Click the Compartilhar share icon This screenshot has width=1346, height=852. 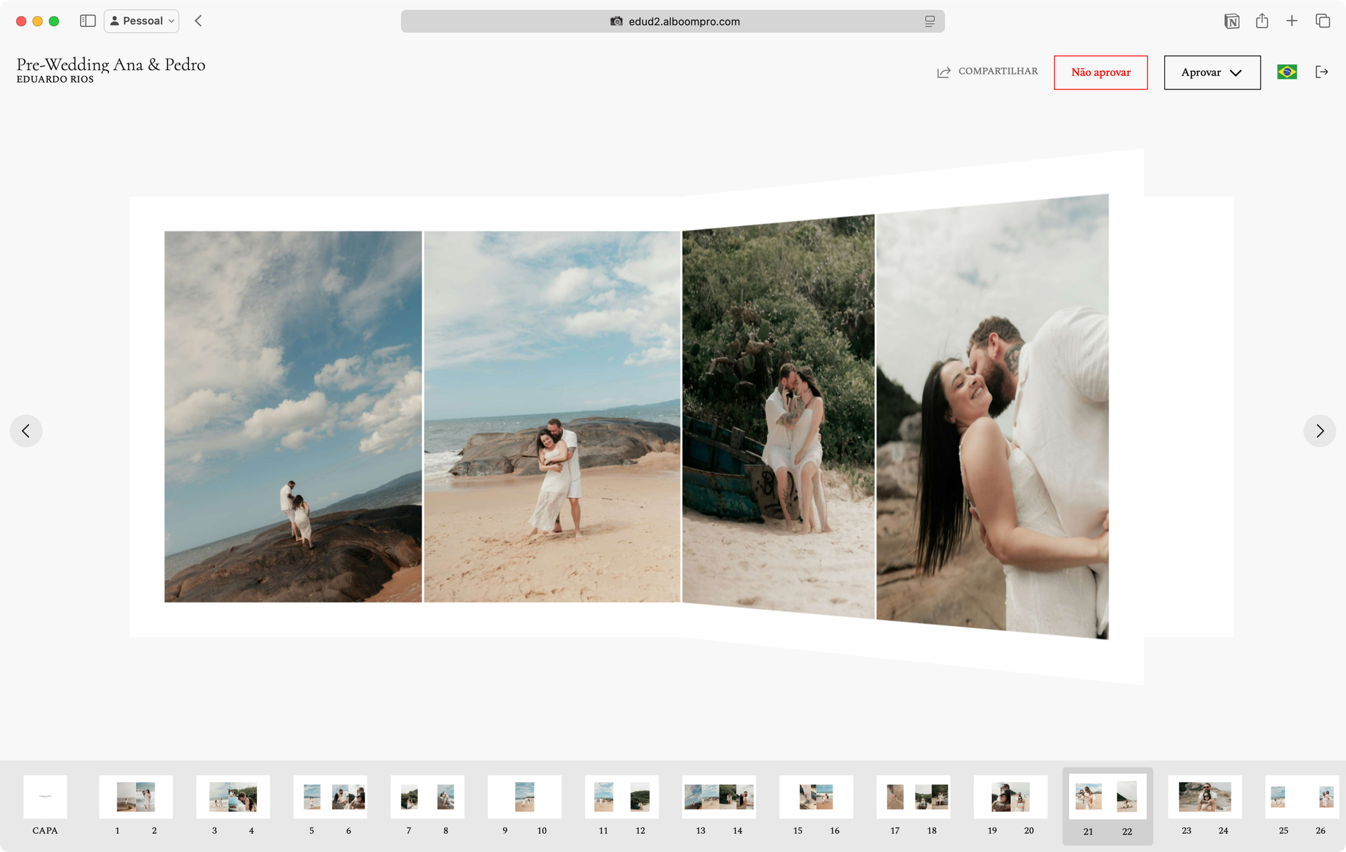(944, 73)
